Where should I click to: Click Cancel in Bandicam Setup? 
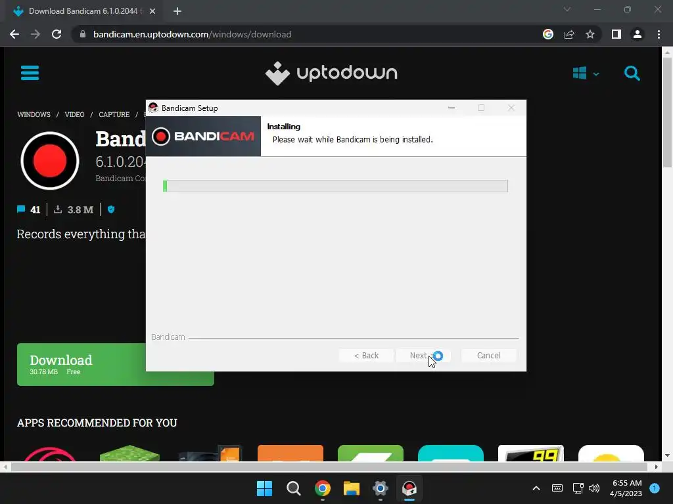[x=488, y=355]
